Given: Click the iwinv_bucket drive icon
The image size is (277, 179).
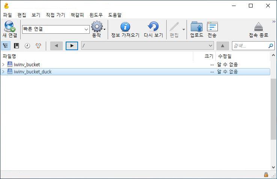Looking at the screenshot, I should point(10,64).
